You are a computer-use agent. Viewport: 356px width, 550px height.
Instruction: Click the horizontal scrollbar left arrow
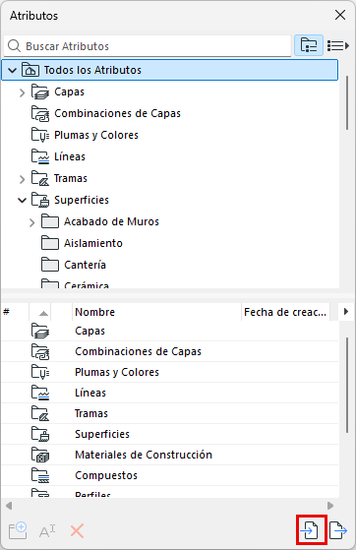coord(9,506)
